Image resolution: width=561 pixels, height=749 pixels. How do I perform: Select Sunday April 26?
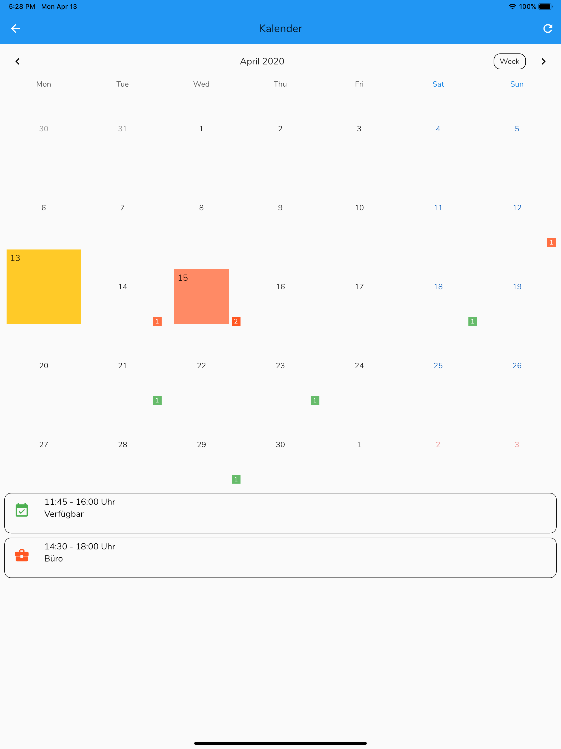[x=517, y=366]
